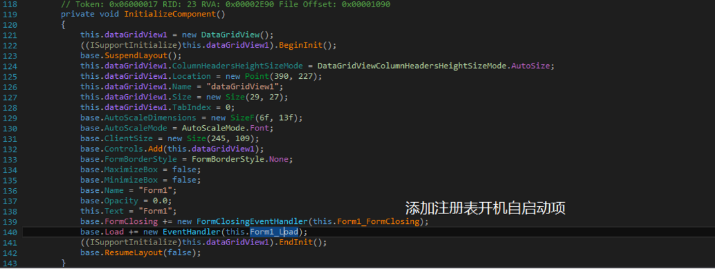Click the ResumeLayout method call
The image size is (715, 269).
[133, 253]
